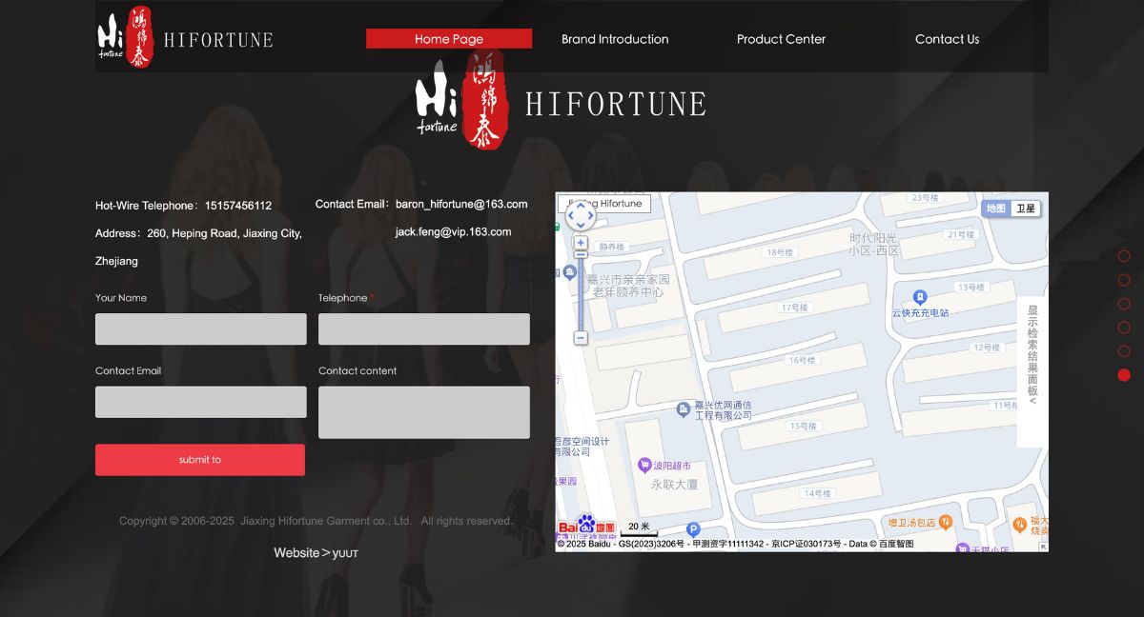Click the 云快充充电站 charging station marker
1144x617 pixels.
(920, 297)
